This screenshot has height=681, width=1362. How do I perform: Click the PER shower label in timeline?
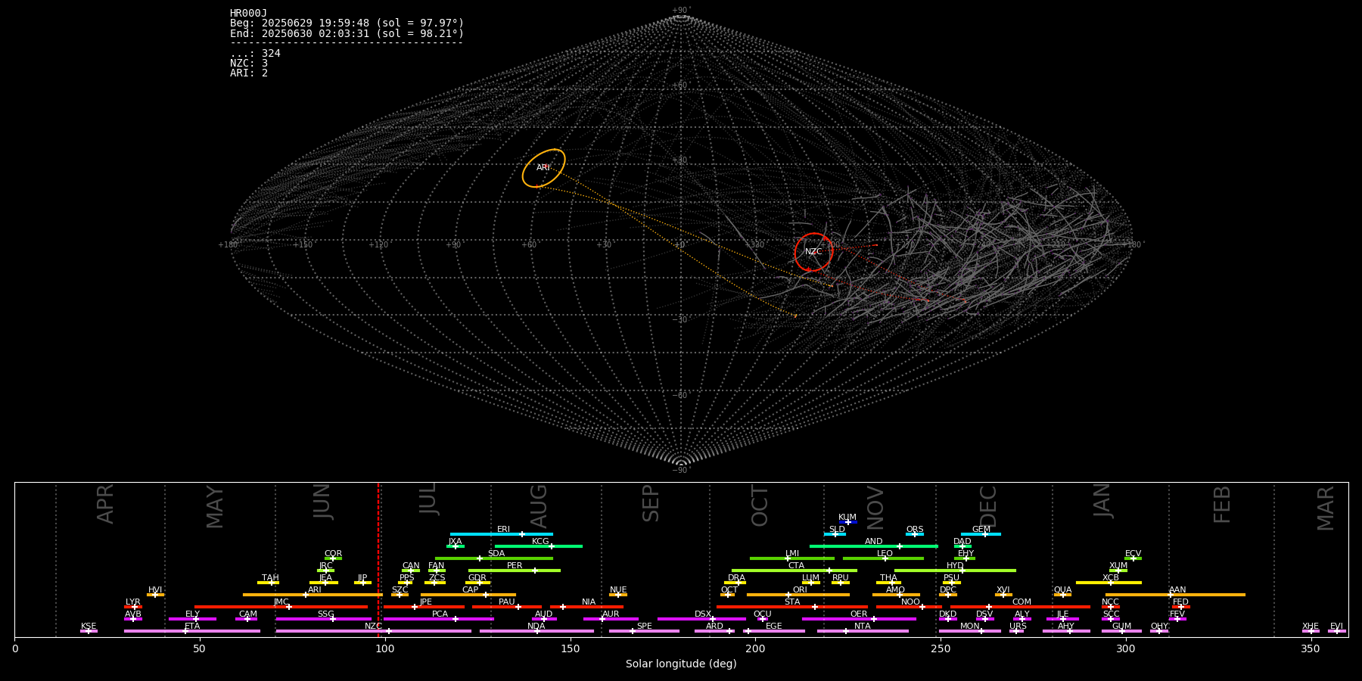pyautogui.click(x=515, y=565)
